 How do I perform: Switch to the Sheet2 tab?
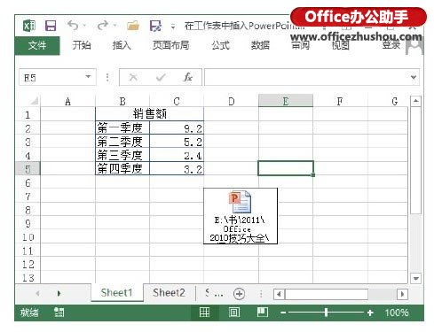(x=169, y=293)
